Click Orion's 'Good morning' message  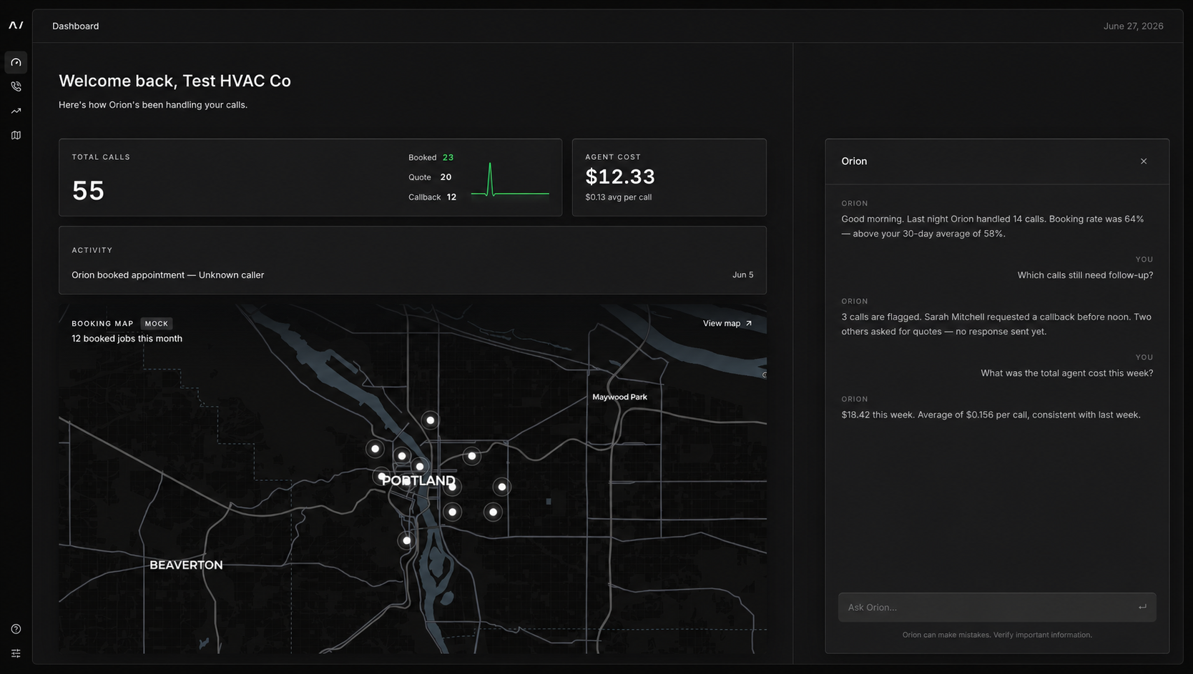tap(993, 227)
